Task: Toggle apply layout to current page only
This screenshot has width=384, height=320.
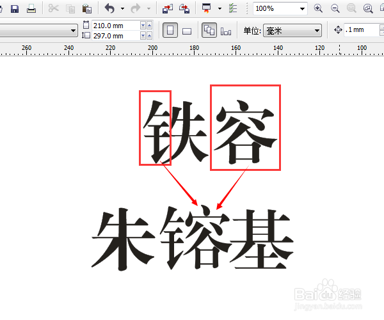Action: point(226,31)
